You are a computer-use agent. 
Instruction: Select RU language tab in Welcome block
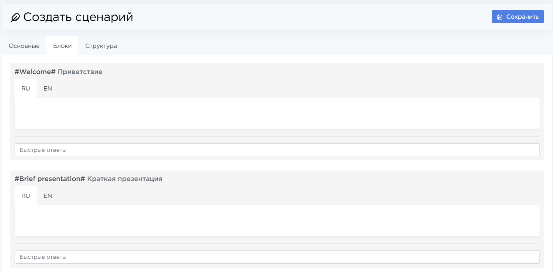[25, 89]
